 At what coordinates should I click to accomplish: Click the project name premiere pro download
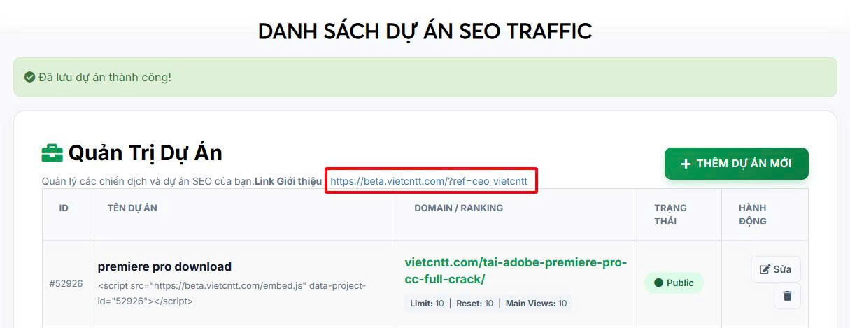[164, 266]
